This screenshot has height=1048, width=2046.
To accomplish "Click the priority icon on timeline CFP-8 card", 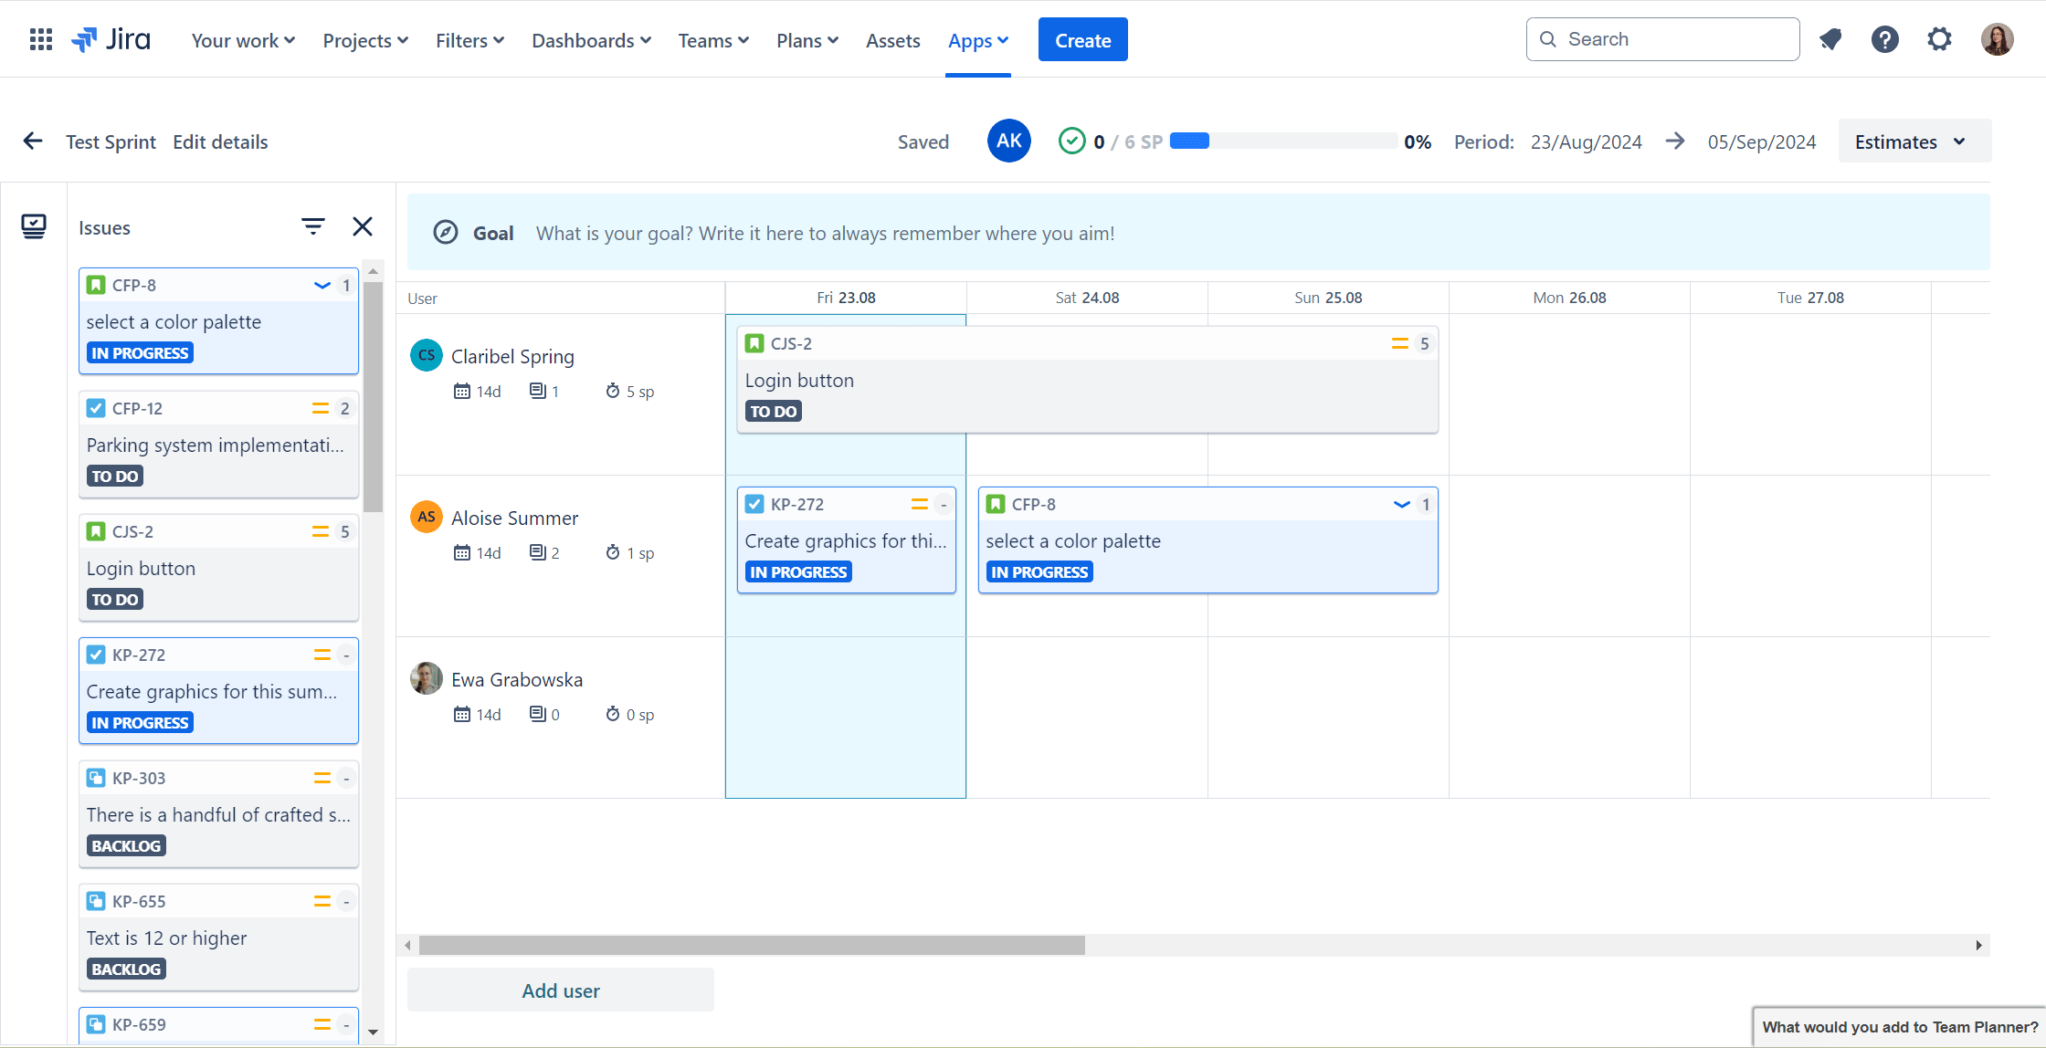I will point(1402,504).
